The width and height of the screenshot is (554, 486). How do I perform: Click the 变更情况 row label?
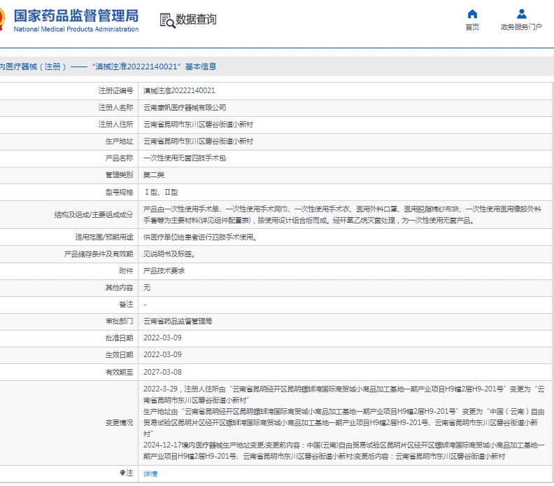pyautogui.click(x=119, y=423)
